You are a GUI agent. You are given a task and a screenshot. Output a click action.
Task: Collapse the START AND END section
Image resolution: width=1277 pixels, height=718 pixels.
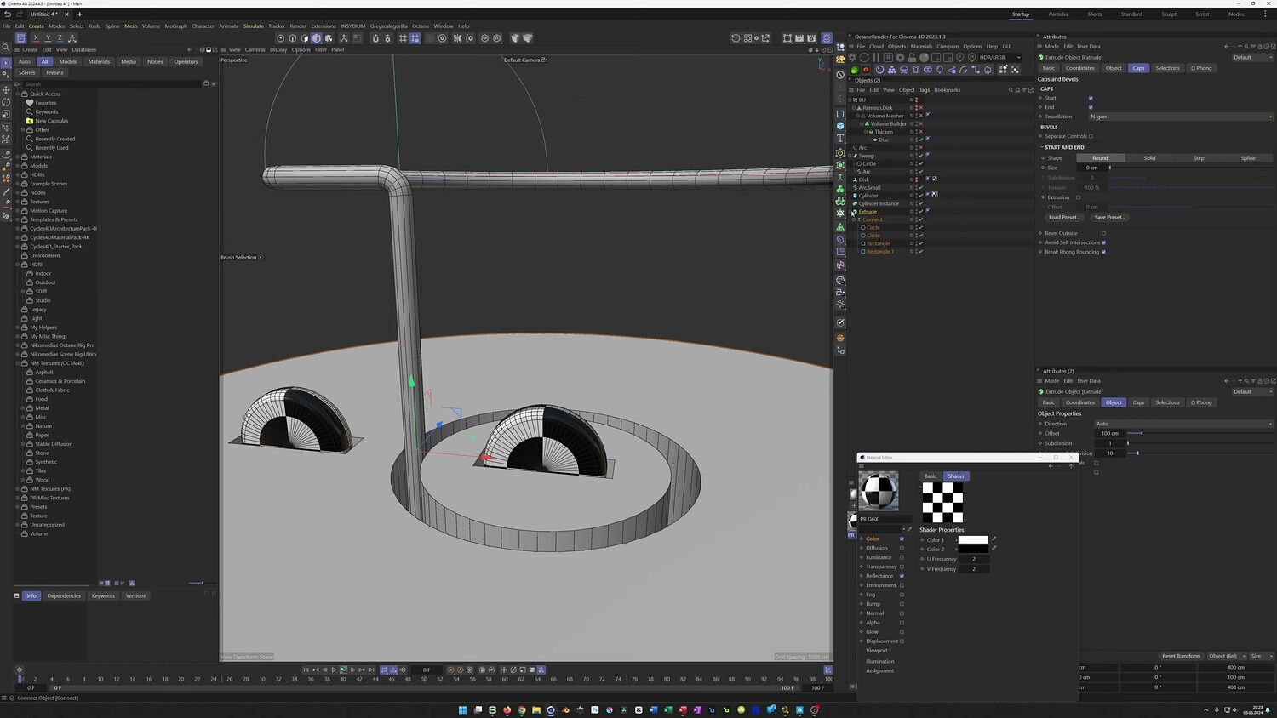click(x=1042, y=147)
